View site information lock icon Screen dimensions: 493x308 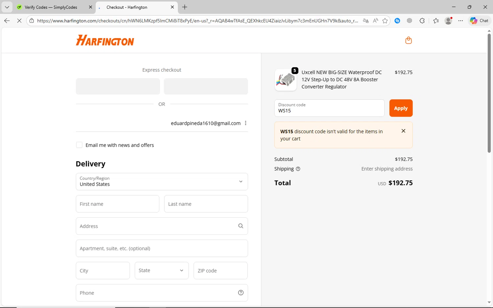(x=32, y=21)
